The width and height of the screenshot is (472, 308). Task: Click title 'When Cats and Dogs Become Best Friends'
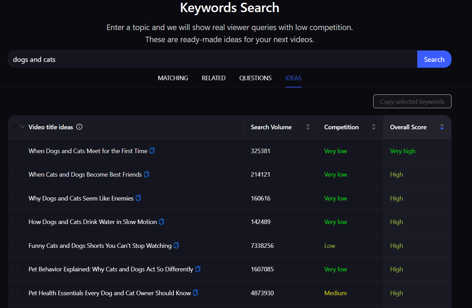[85, 175]
